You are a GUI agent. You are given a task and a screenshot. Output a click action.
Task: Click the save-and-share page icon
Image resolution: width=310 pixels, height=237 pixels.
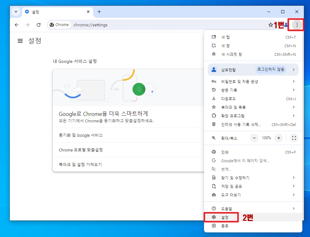(214, 186)
